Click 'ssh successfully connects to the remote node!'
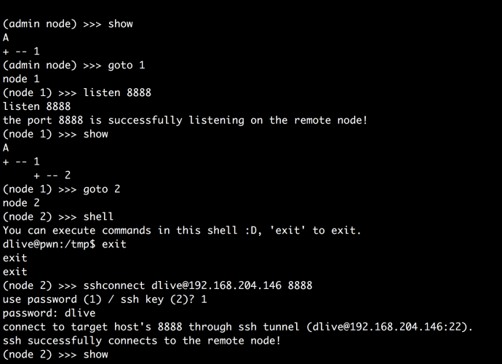The width and height of the screenshot is (502, 364). click(x=142, y=341)
